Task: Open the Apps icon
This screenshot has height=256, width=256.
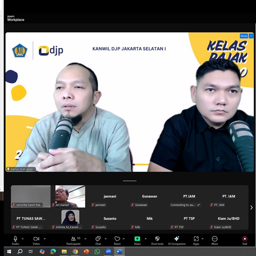Action: coord(196,239)
